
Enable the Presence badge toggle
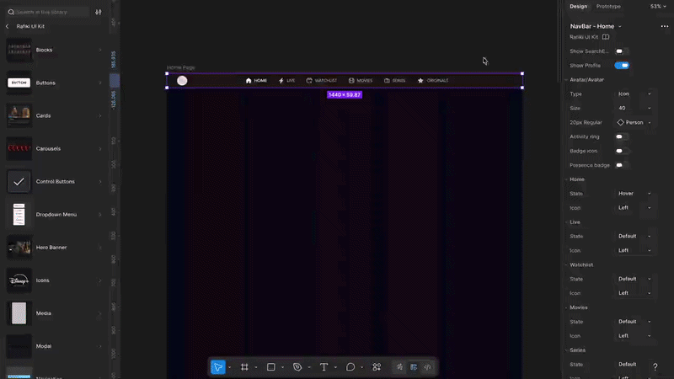(x=622, y=165)
